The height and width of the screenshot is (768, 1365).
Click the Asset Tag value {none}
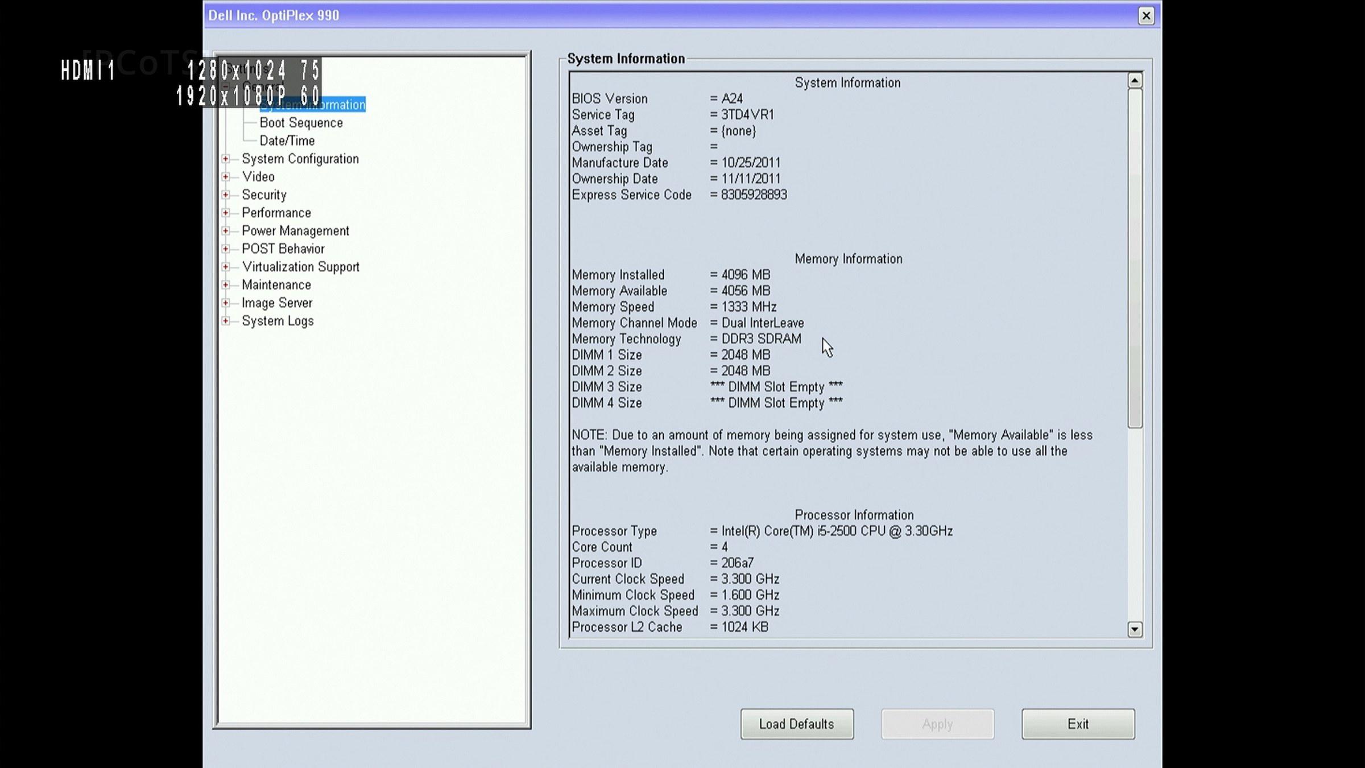pyautogui.click(x=739, y=131)
